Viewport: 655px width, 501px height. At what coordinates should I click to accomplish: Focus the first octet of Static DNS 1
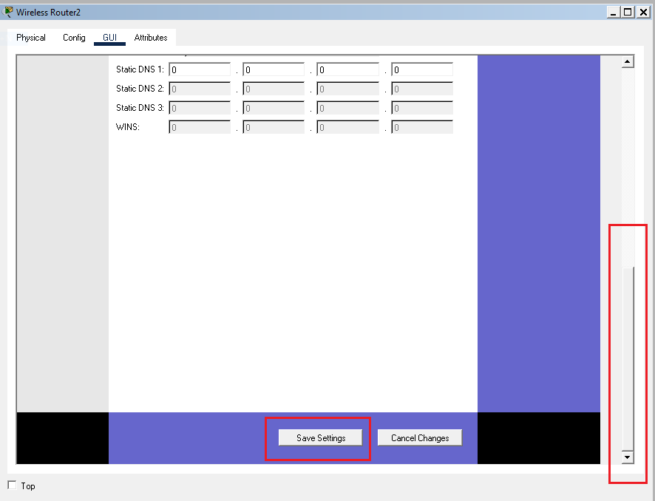tap(200, 70)
